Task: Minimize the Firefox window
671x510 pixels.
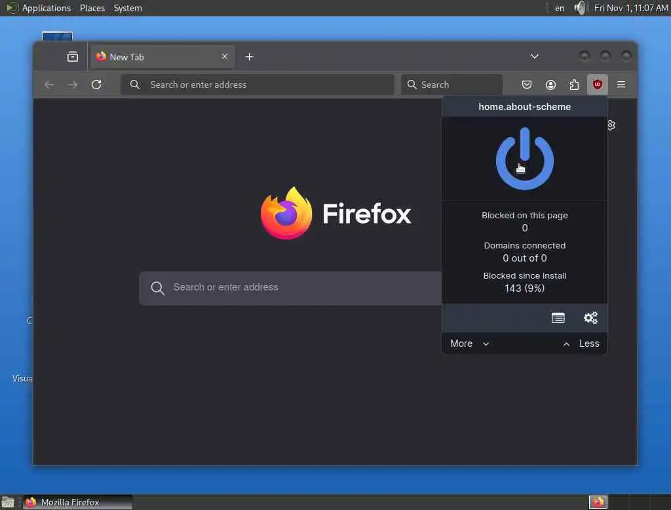Action: pyautogui.click(x=584, y=56)
